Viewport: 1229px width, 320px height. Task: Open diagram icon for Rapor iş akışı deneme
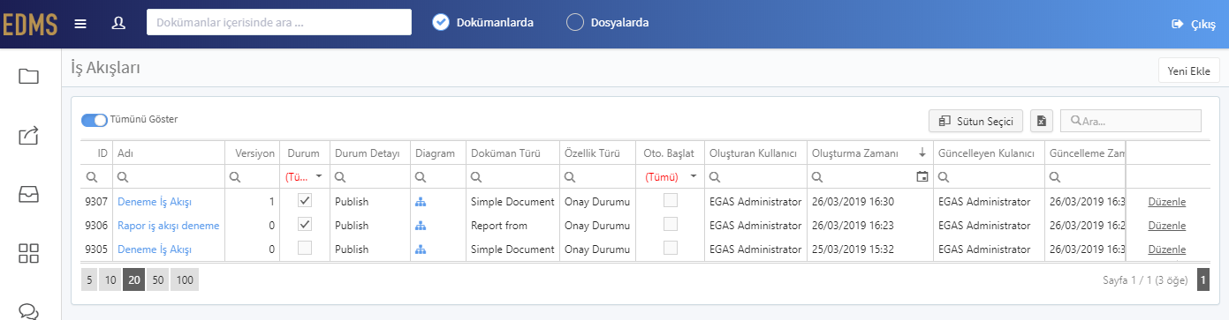[421, 226]
